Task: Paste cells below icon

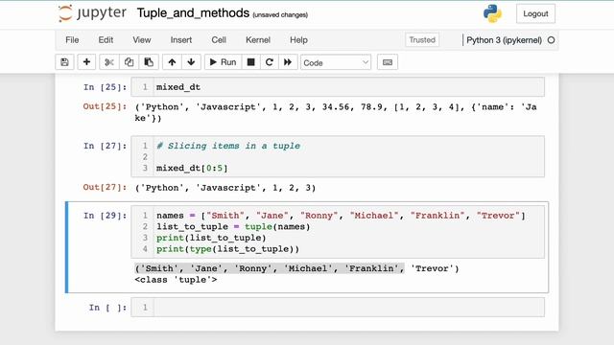Action: (x=149, y=62)
